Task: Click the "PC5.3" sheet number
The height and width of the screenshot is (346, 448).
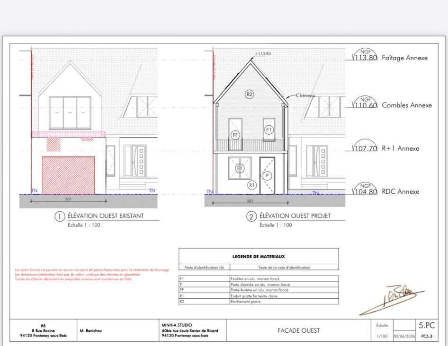Action: pyautogui.click(x=427, y=336)
